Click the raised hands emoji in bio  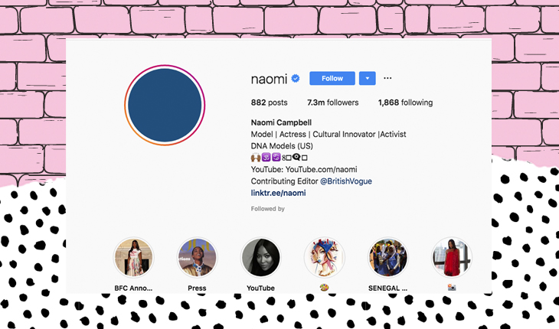coord(256,157)
